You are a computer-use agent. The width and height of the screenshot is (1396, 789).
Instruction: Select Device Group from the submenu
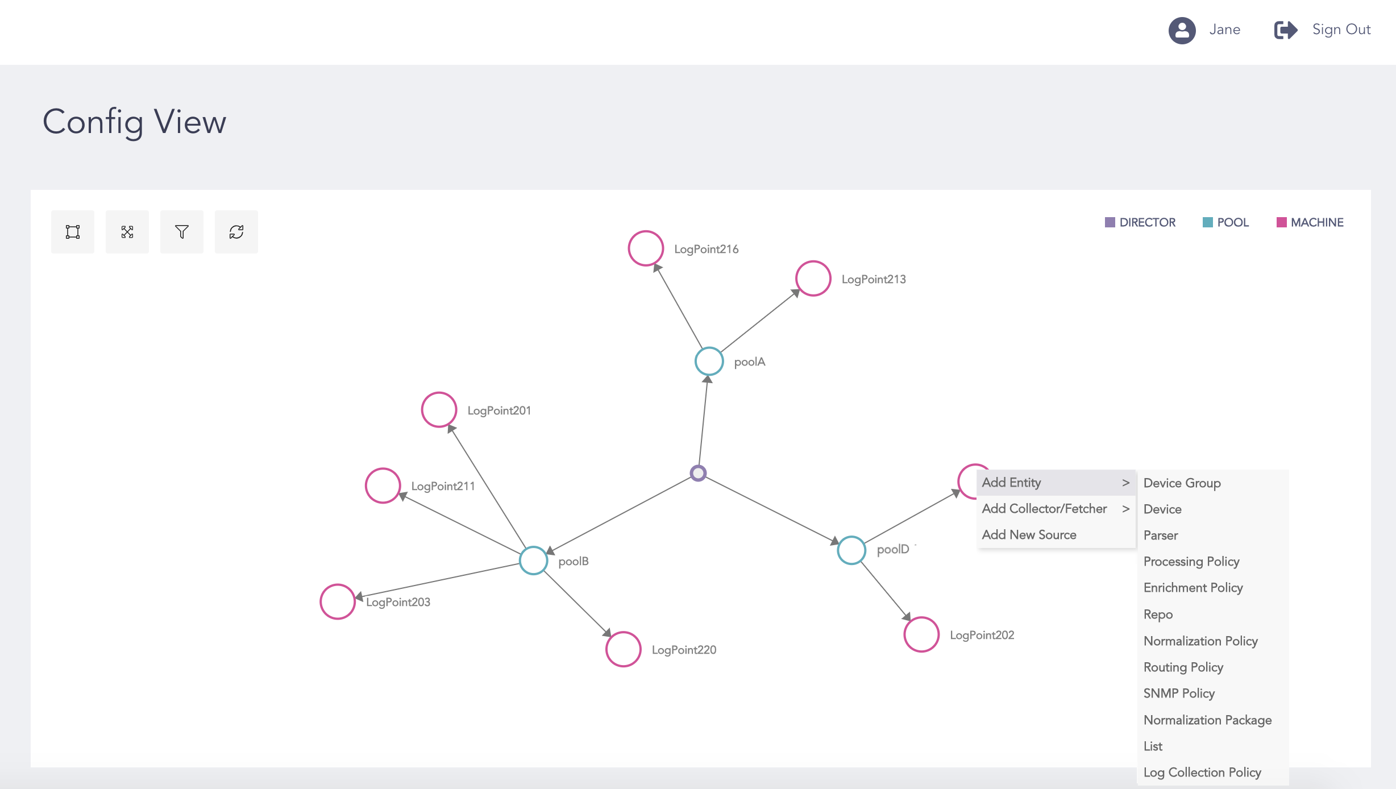1182,483
